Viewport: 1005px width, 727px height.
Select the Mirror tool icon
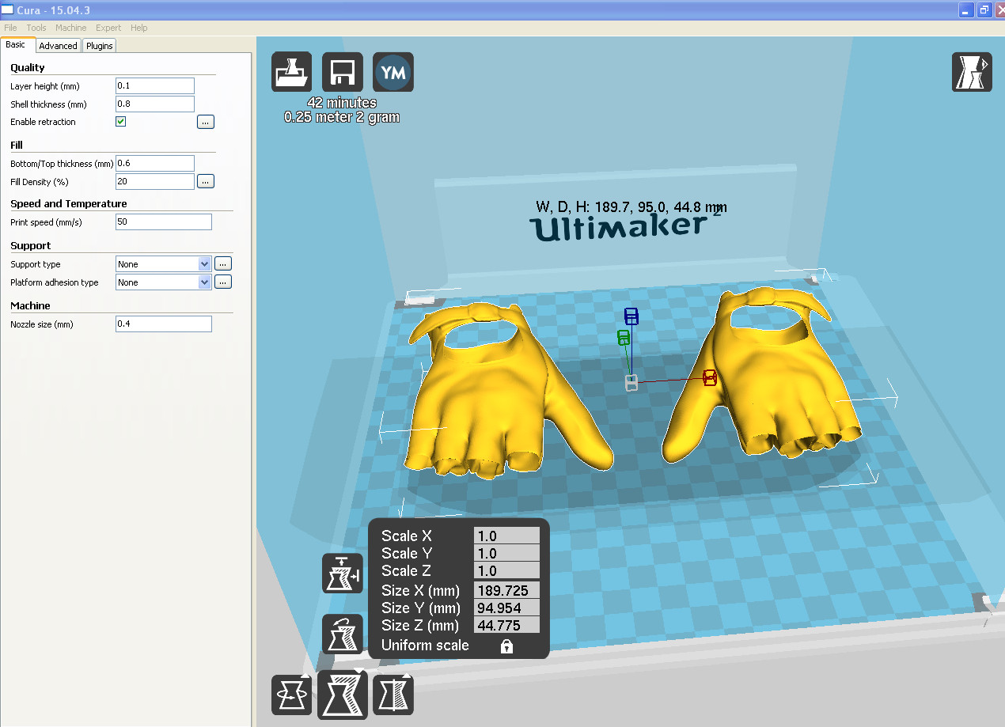tap(393, 695)
